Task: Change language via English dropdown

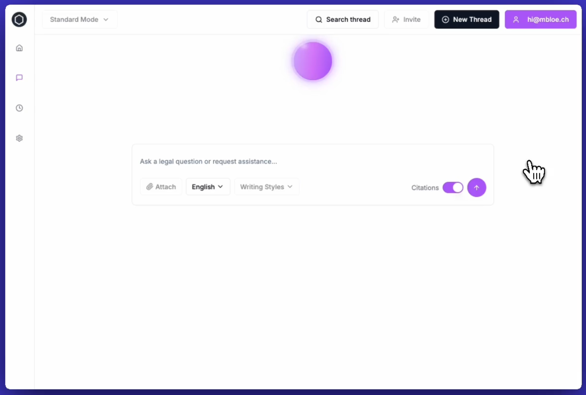Action: pyautogui.click(x=207, y=187)
